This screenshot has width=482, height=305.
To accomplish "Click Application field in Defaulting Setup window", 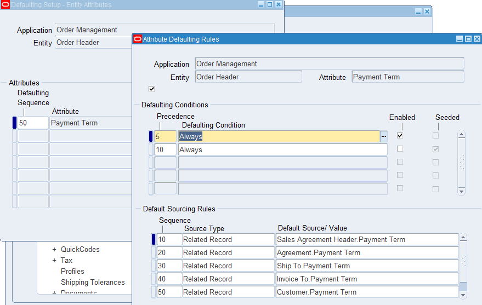I will click(165, 30).
